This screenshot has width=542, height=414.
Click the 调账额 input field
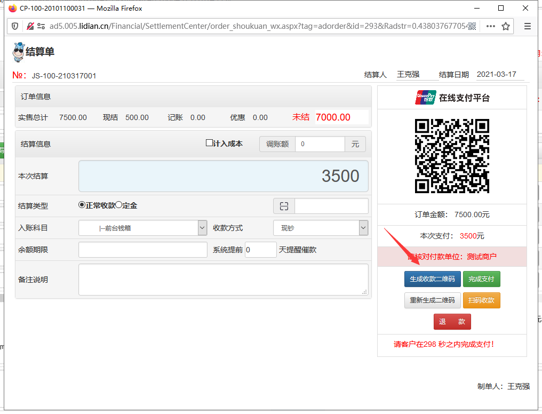pyautogui.click(x=320, y=144)
